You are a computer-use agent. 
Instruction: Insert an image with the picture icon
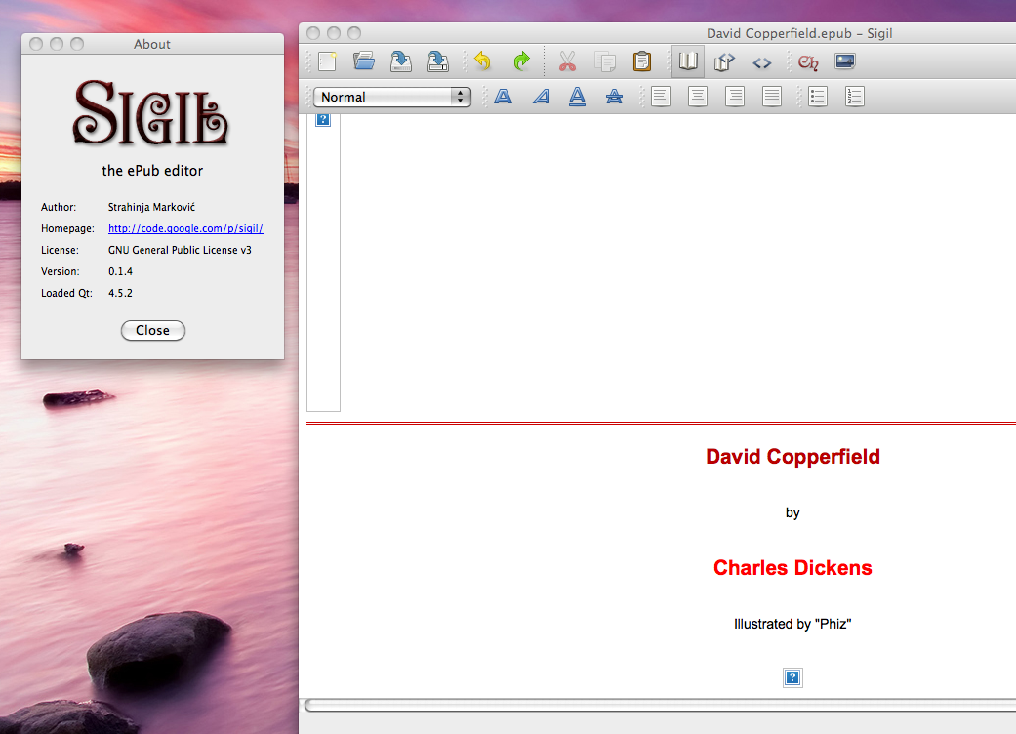click(845, 61)
